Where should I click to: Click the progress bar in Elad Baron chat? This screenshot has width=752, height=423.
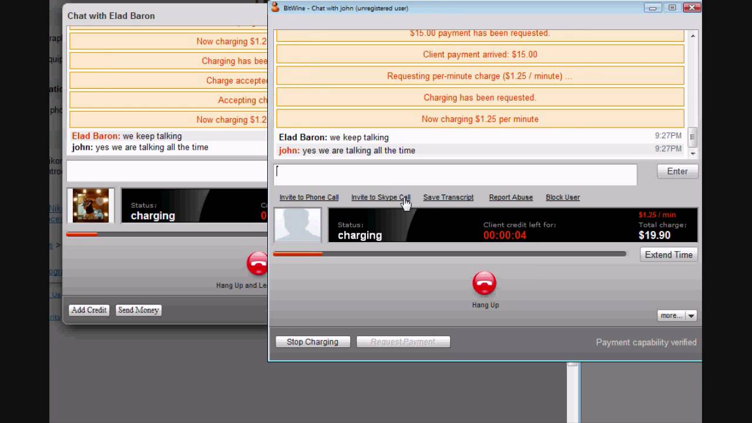coord(167,234)
